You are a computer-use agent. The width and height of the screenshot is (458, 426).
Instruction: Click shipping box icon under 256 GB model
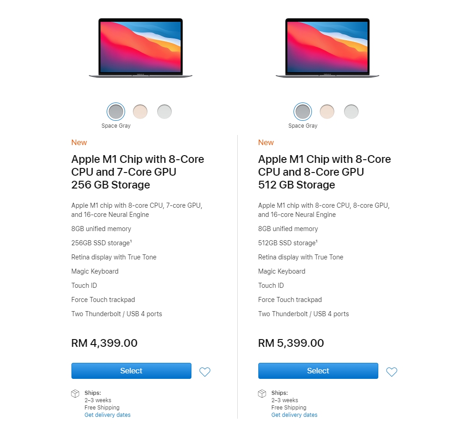(75, 394)
